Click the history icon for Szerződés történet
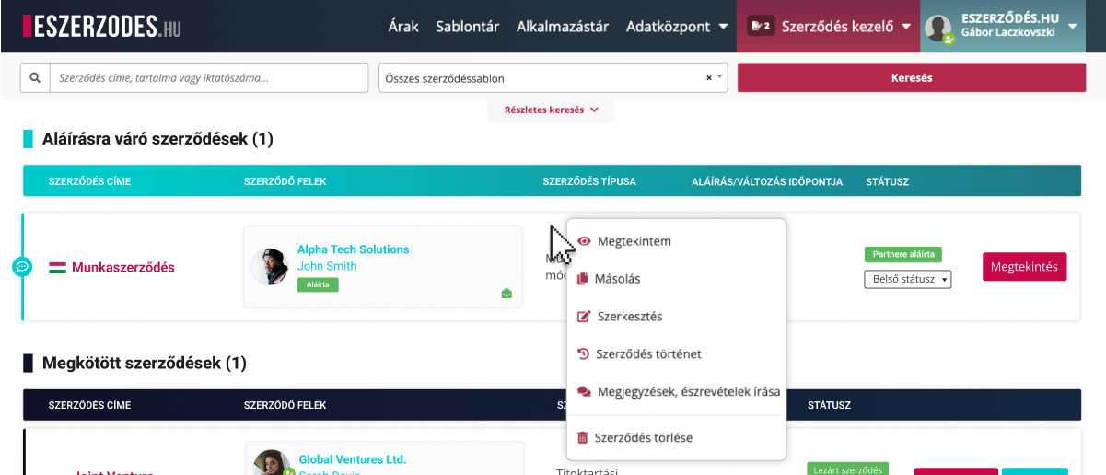This screenshot has height=475, width=1106. tap(582, 353)
